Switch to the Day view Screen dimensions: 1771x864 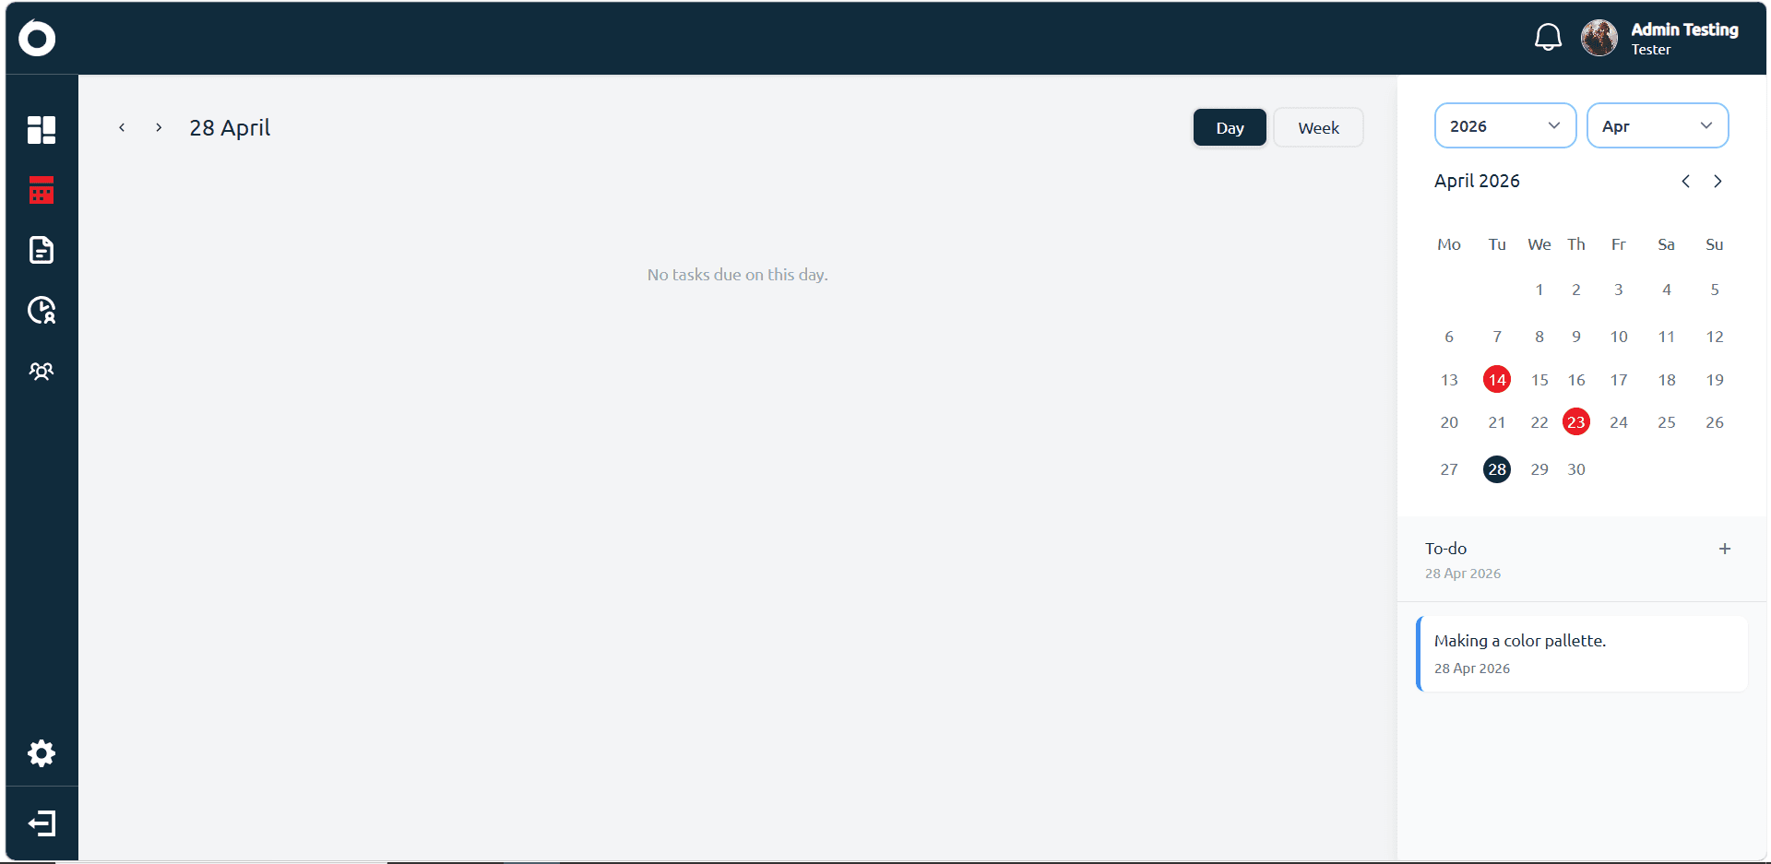[x=1229, y=127]
